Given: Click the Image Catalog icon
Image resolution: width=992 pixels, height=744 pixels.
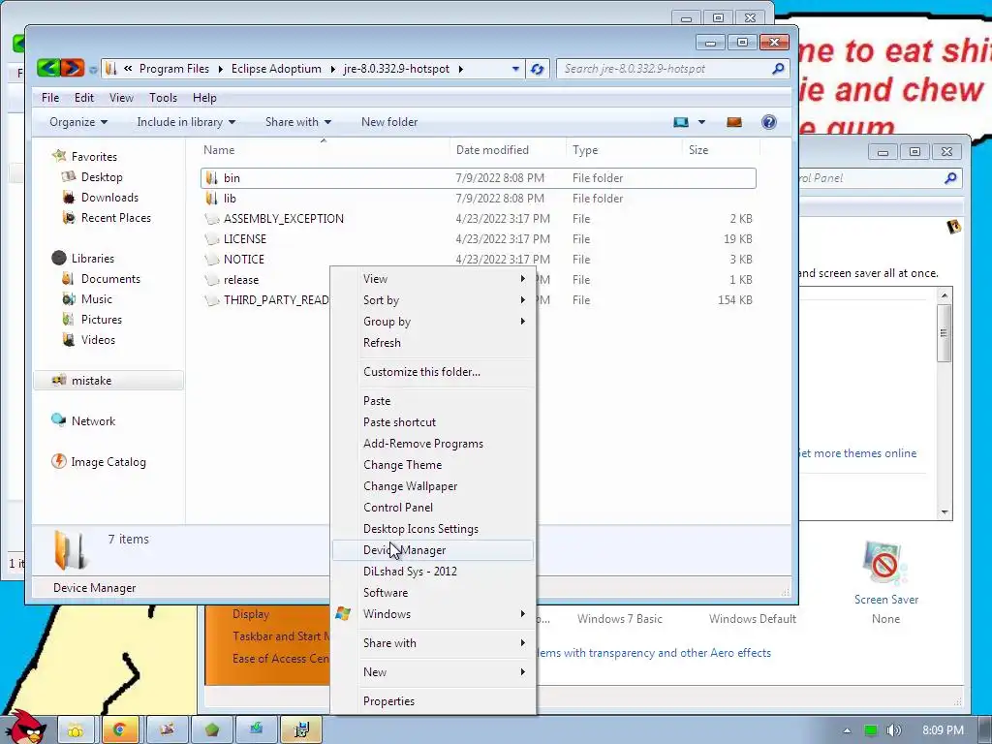Looking at the screenshot, I should point(59,462).
